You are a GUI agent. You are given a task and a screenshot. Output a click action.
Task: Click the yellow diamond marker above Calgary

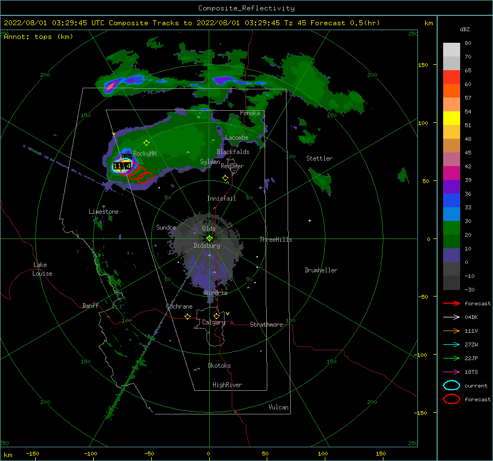(216, 316)
